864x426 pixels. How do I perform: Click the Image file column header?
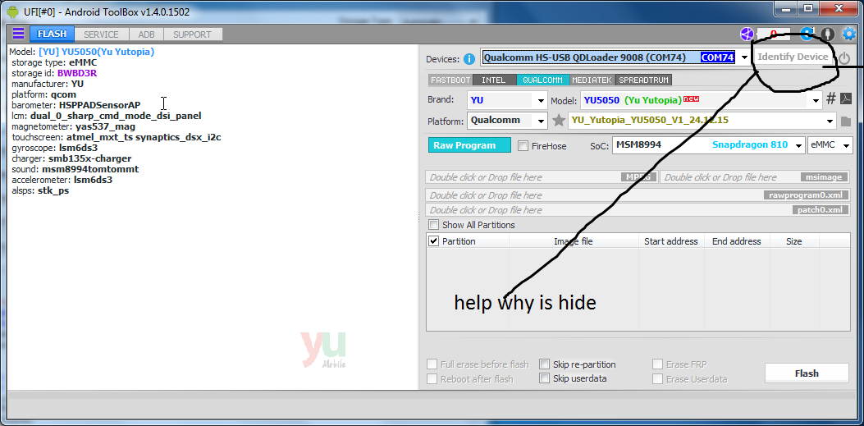click(573, 241)
